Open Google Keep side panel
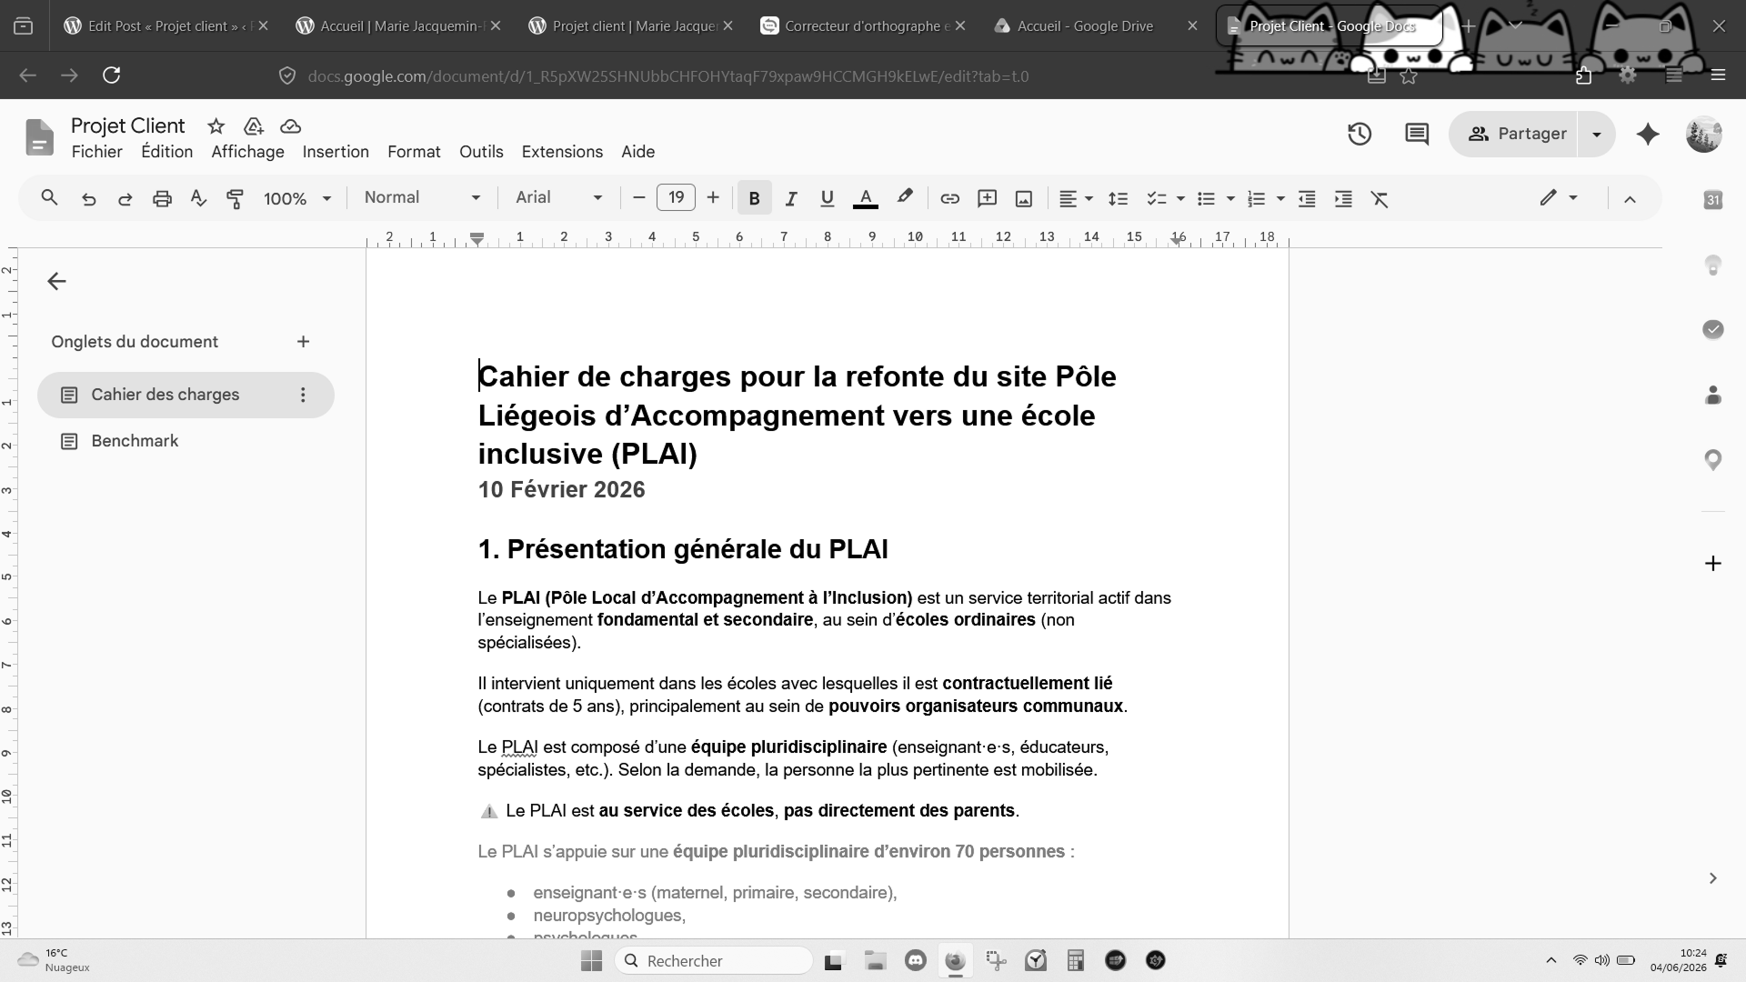This screenshot has width=1746, height=982. [x=1713, y=265]
